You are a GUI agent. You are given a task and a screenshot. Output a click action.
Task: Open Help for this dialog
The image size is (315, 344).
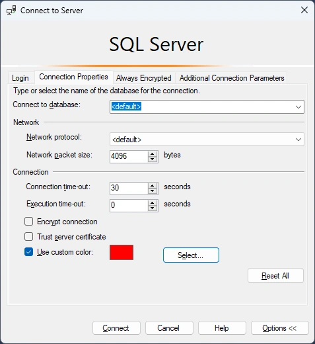[x=222, y=328]
